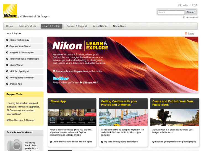Open NPS Pro Spotlight sidebar link
201x151 pixels.
[x=24, y=71]
